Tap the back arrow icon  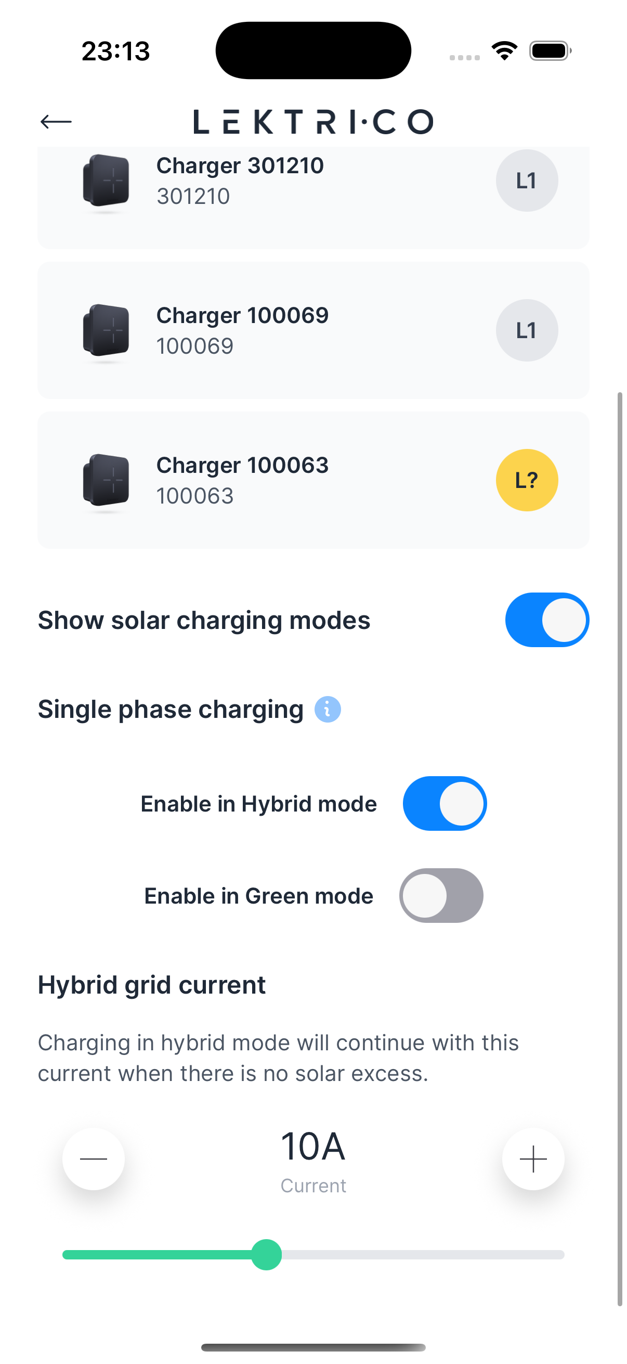click(56, 122)
